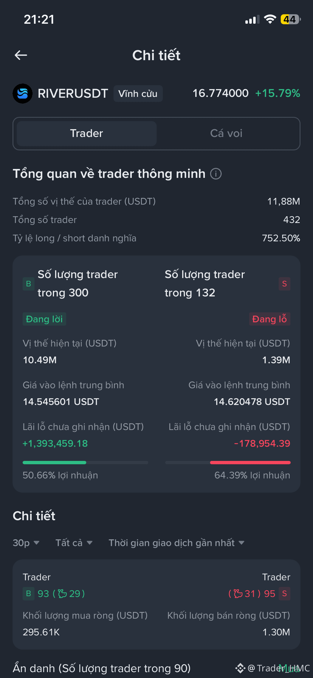Check the Wi-Fi status icon
This screenshot has width=313, height=678.
[270, 19]
